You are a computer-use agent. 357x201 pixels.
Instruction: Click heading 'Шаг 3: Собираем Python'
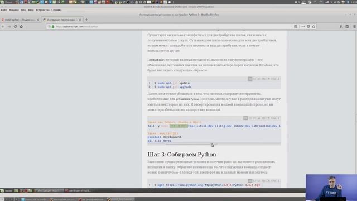(182, 154)
